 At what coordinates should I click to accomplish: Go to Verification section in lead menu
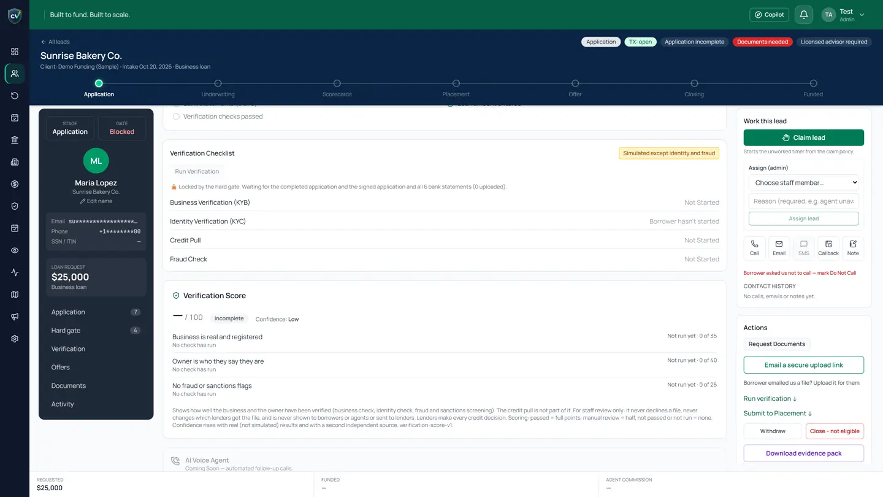click(x=96, y=349)
